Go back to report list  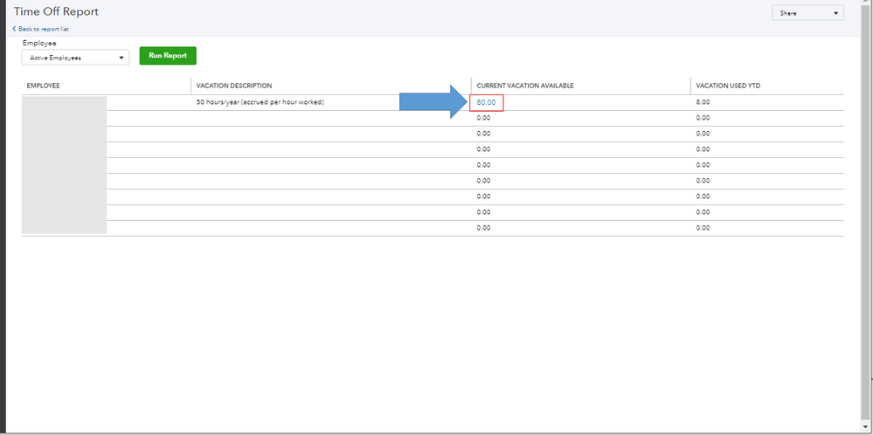[x=41, y=29]
